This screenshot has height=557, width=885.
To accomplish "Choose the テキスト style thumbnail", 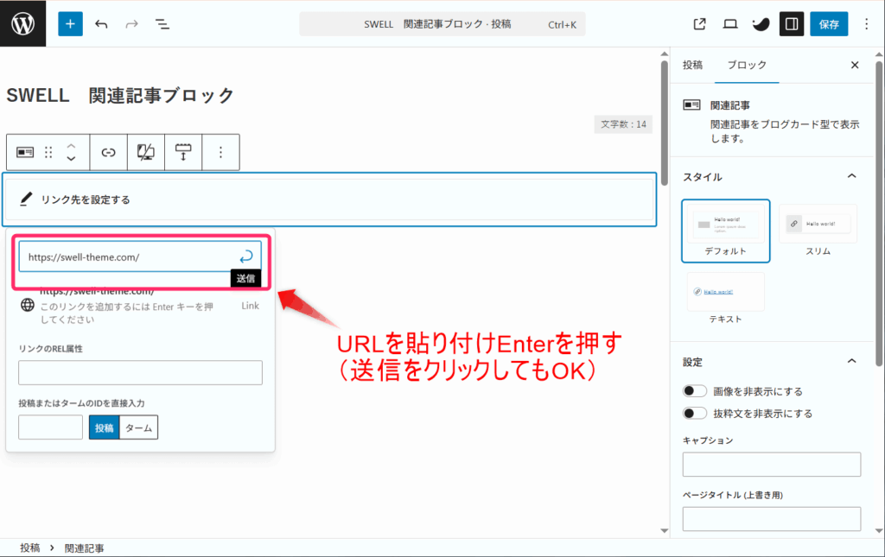I will point(725,298).
